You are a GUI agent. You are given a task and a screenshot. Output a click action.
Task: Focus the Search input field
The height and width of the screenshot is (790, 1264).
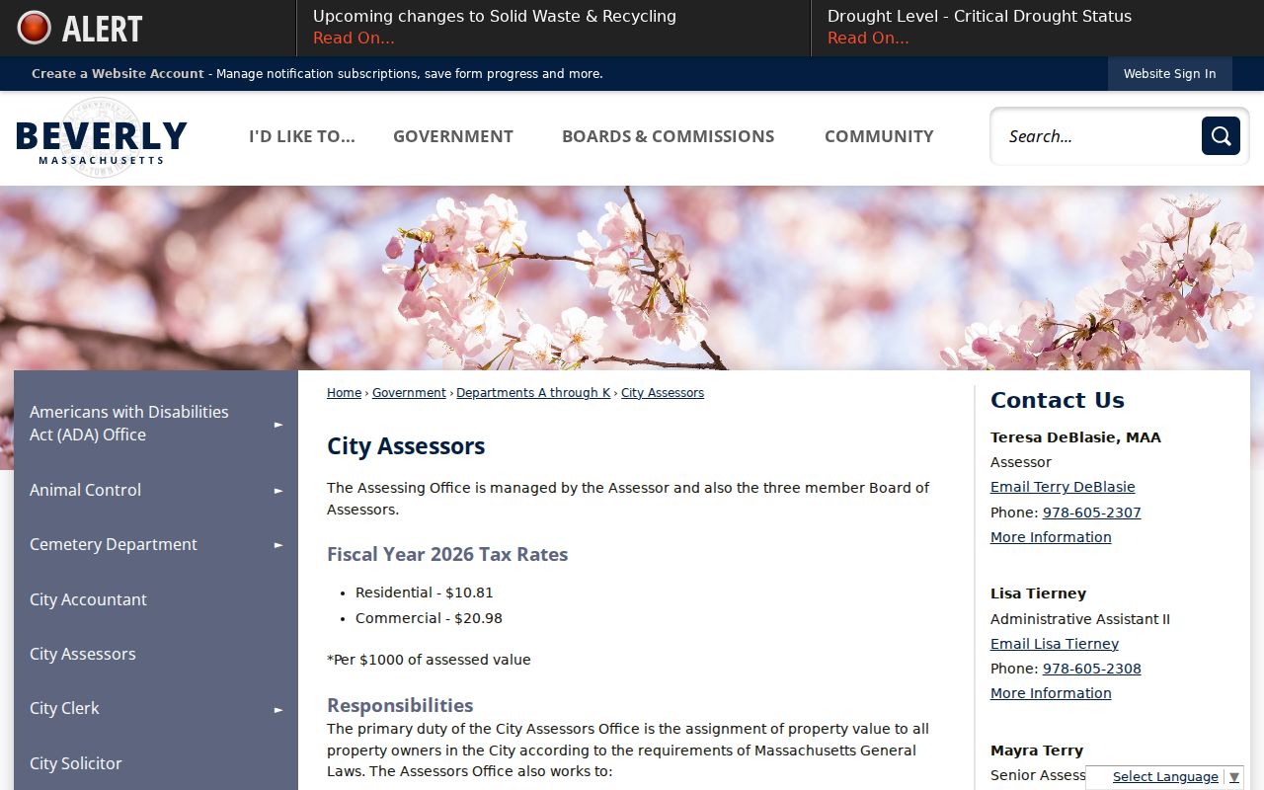click(1096, 136)
